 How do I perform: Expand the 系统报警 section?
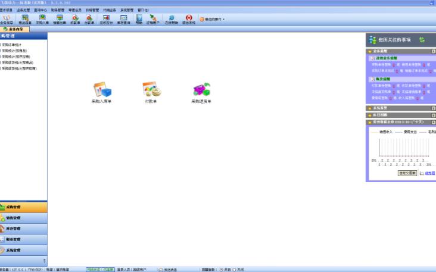point(433,108)
